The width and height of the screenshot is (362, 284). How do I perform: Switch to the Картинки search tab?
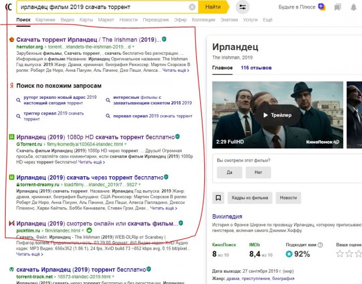tap(45, 20)
